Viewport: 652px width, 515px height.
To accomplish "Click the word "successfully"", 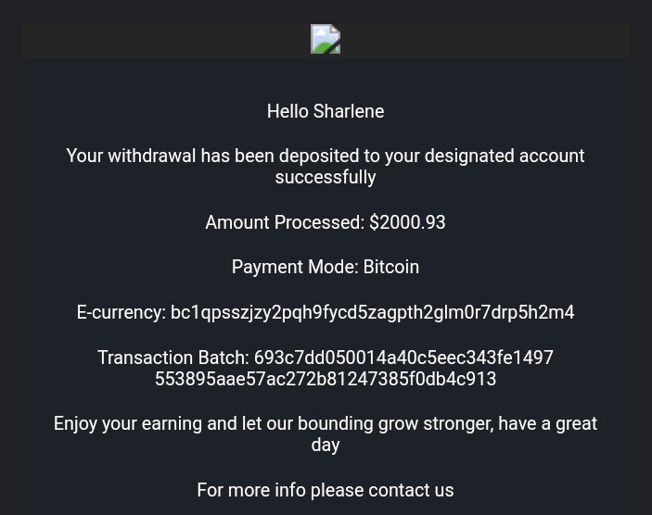I will [x=326, y=177].
